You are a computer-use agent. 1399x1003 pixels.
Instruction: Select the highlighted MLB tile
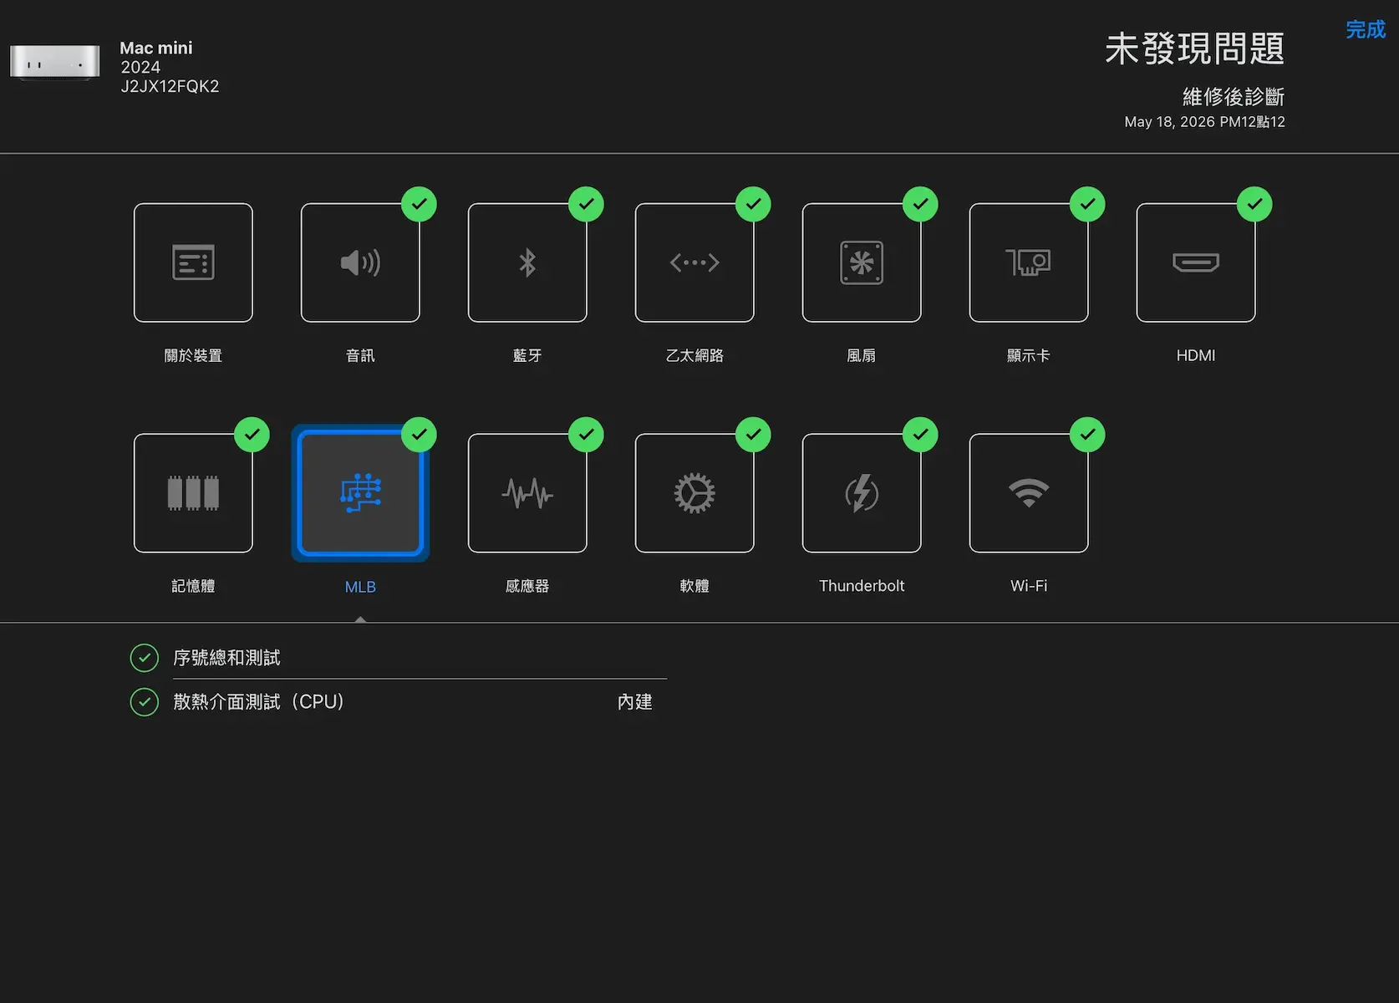[x=360, y=493]
